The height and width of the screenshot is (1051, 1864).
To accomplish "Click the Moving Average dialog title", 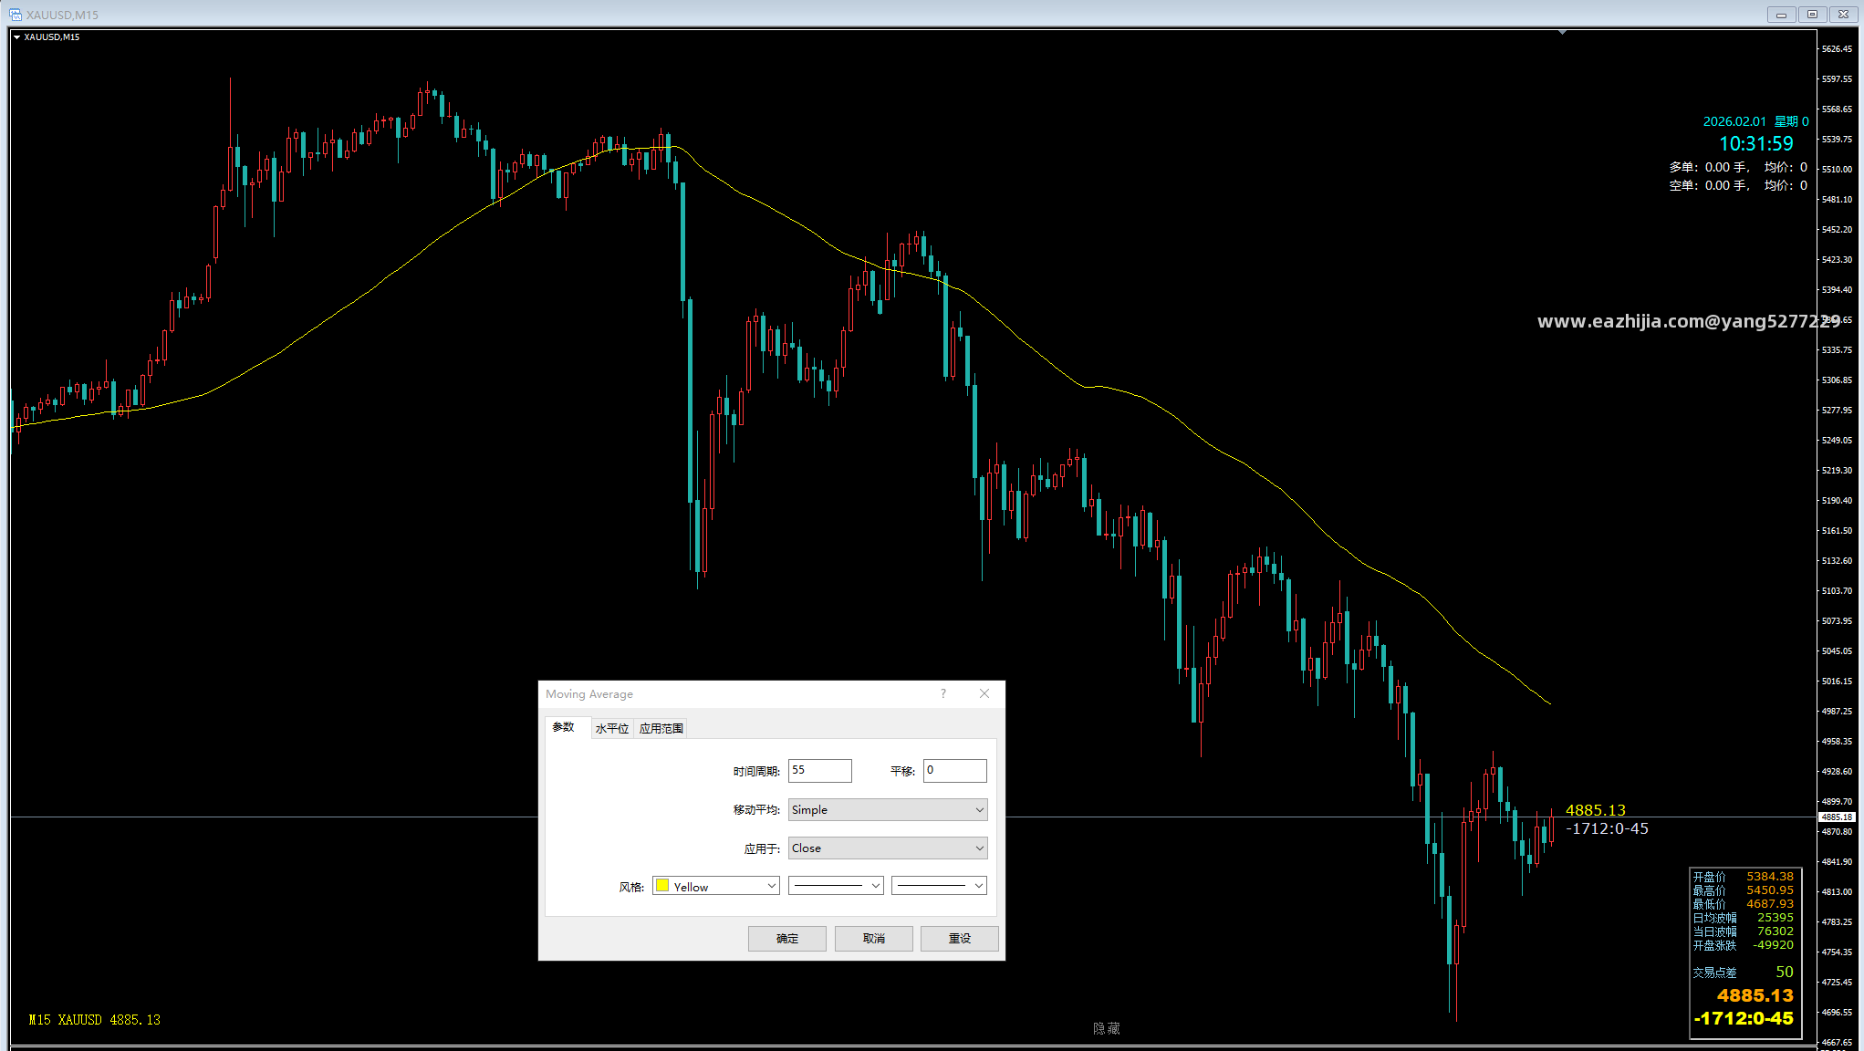I will click(589, 693).
